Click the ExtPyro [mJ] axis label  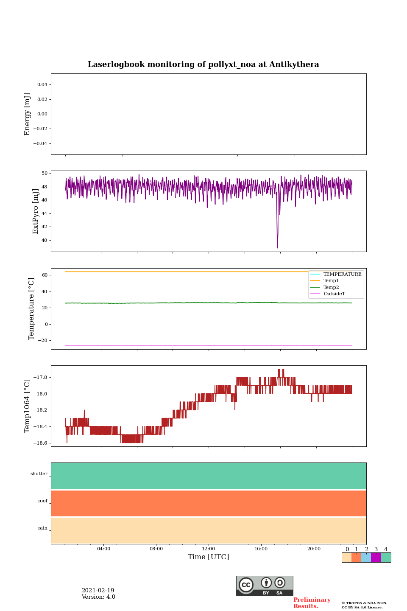36,211
